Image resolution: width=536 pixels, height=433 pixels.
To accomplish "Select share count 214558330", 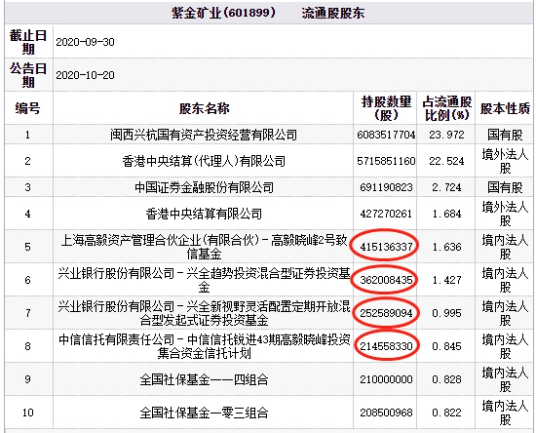I will pyautogui.click(x=386, y=346).
